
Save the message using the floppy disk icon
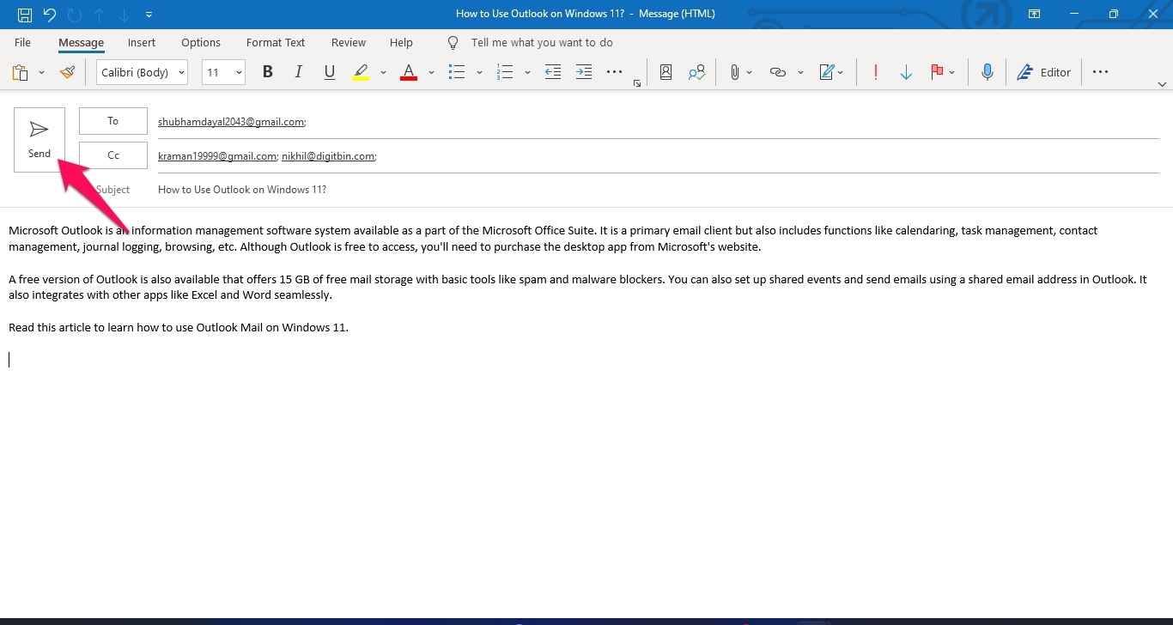(x=25, y=14)
